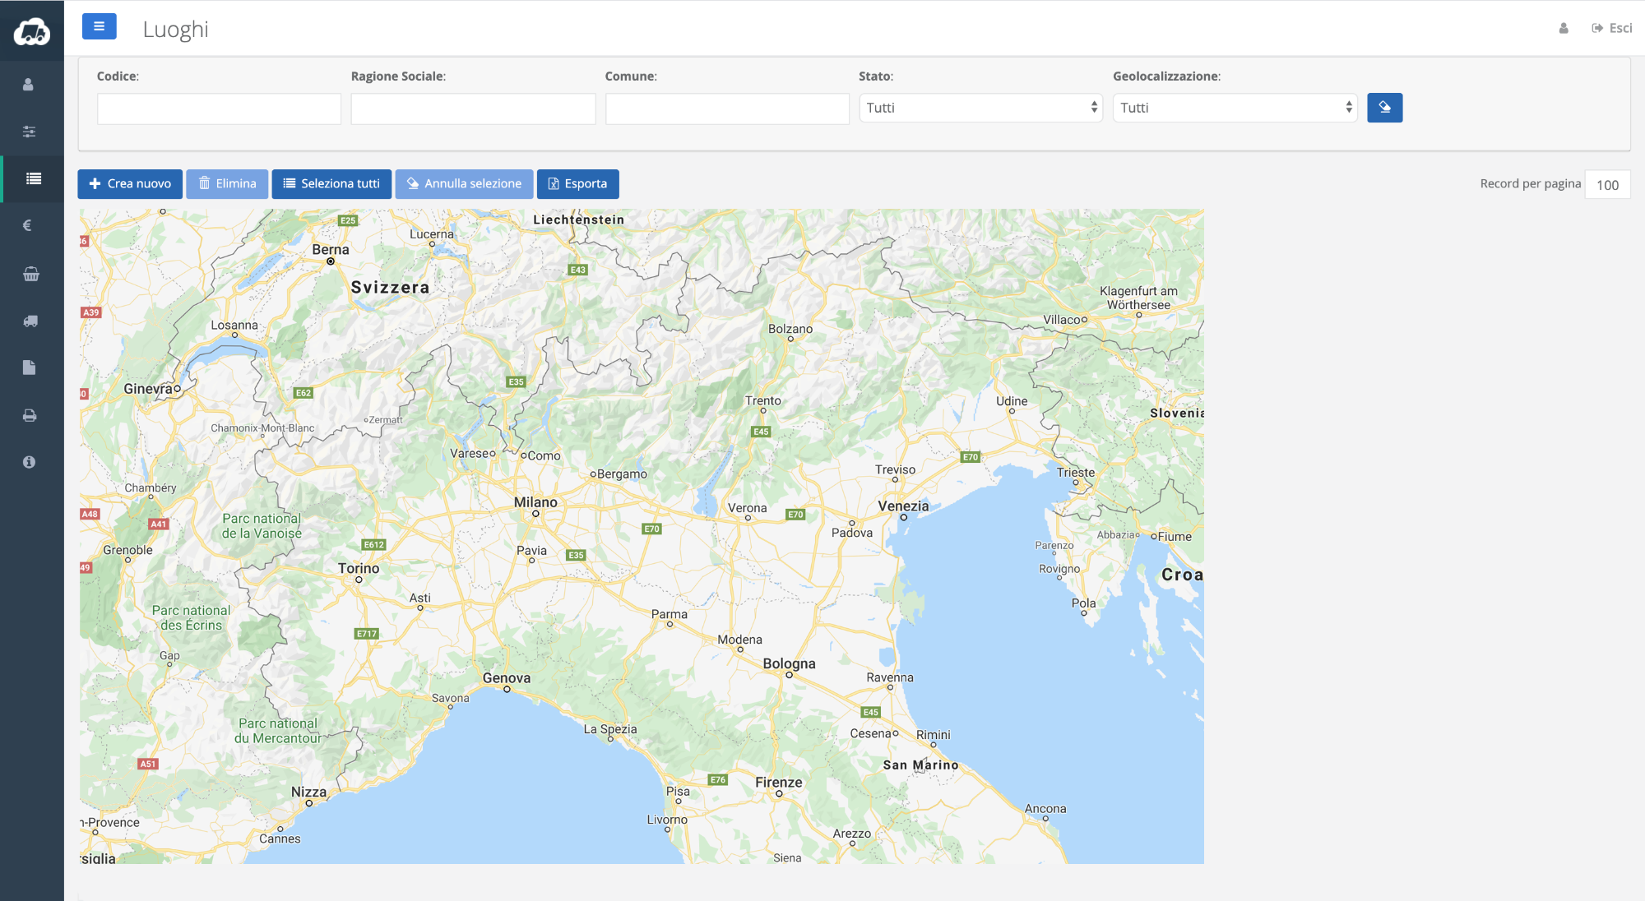Open the truck sidebar icon
The width and height of the screenshot is (1645, 901).
click(x=30, y=321)
